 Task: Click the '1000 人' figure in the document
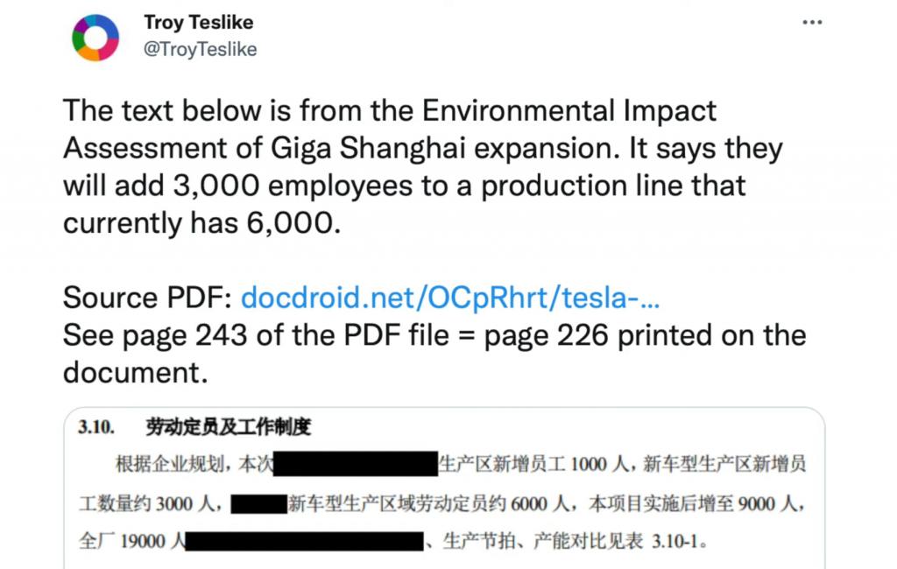point(599,464)
